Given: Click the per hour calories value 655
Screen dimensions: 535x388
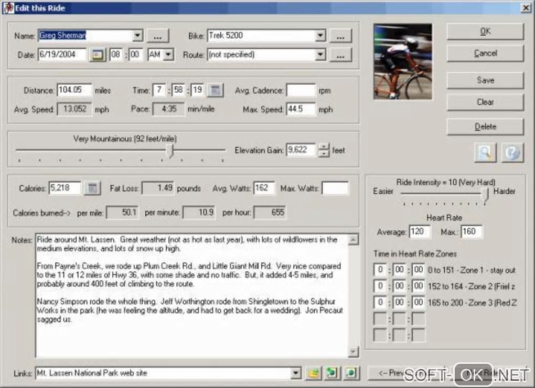Looking at the screenshot, I should tap(270, 213).
